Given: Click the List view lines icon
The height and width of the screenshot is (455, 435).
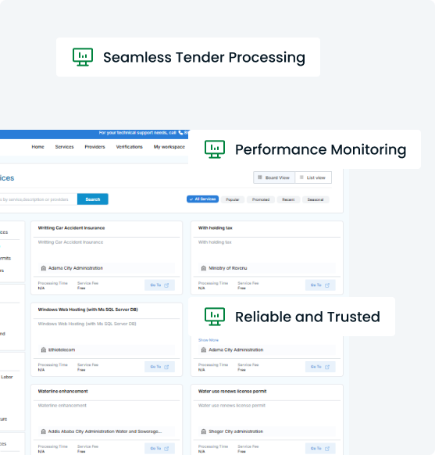Looking at the screenshot, I should pos(301,177).
